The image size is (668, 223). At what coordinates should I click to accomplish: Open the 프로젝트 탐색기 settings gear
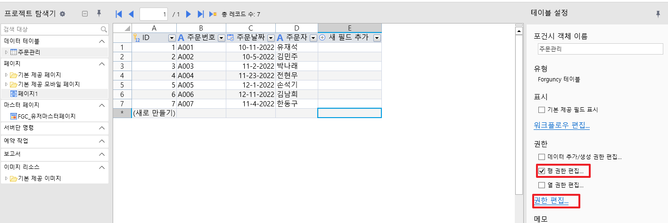point(62,14)
